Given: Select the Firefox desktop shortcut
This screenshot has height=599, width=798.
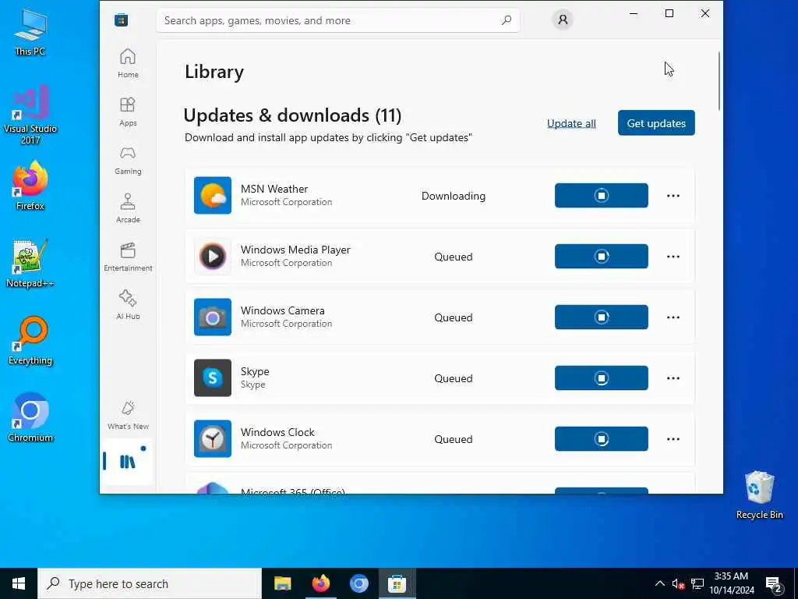Looking at the screenshot, I should 30,186.
